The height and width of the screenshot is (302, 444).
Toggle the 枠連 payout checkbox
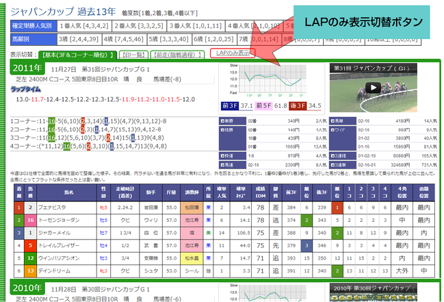tap(222, 155)
